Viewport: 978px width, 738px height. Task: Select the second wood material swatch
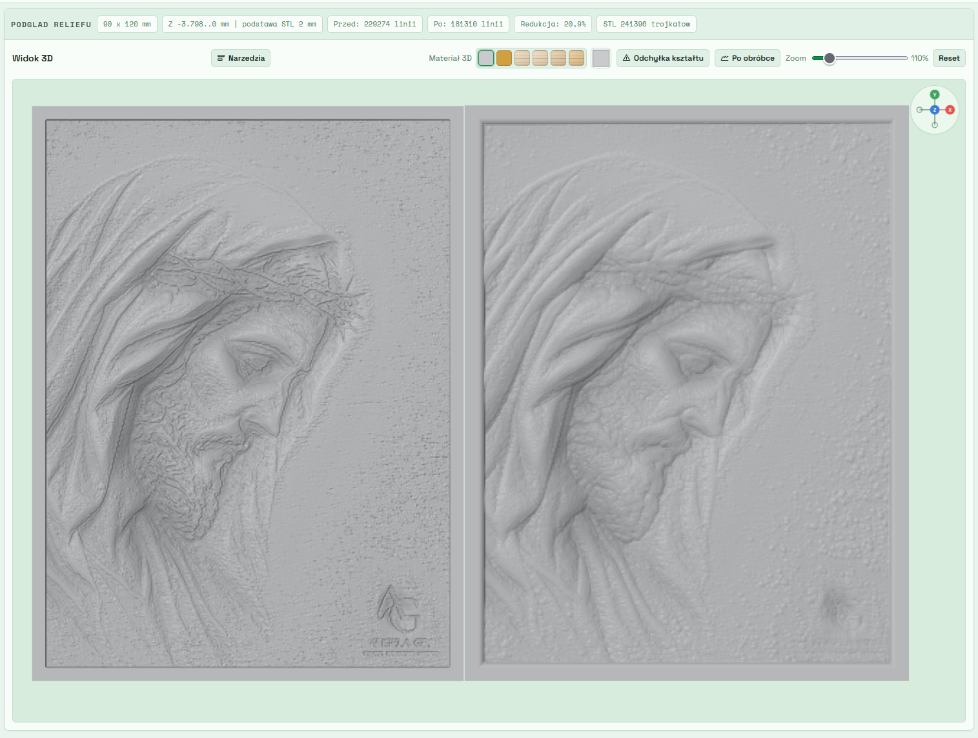540,58
